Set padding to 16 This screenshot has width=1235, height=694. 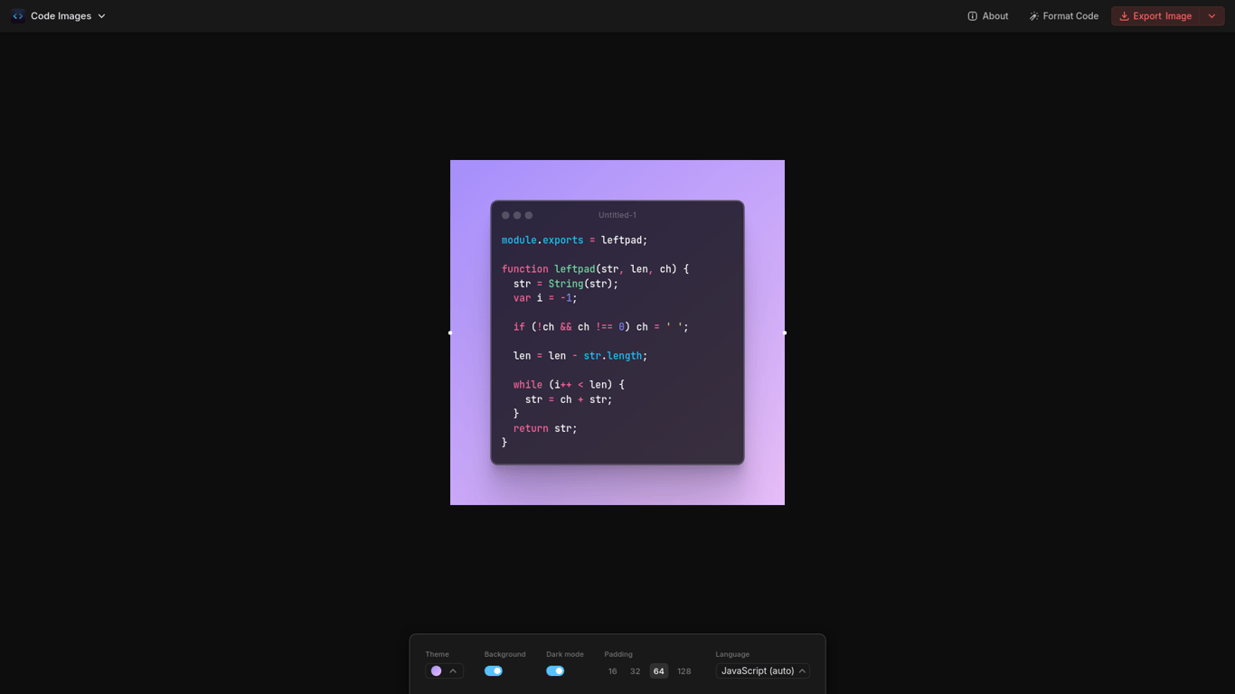612,671
